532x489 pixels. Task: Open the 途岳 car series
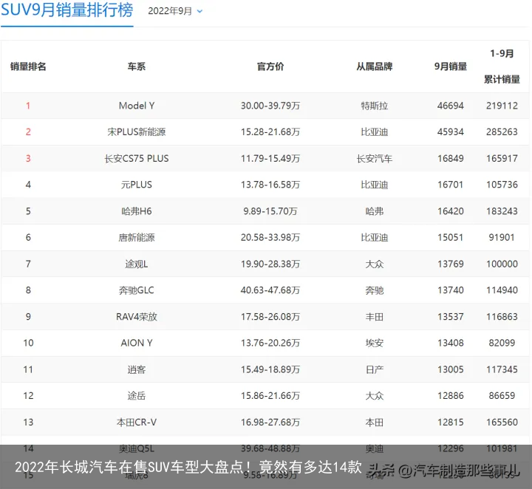click(137, 396)
